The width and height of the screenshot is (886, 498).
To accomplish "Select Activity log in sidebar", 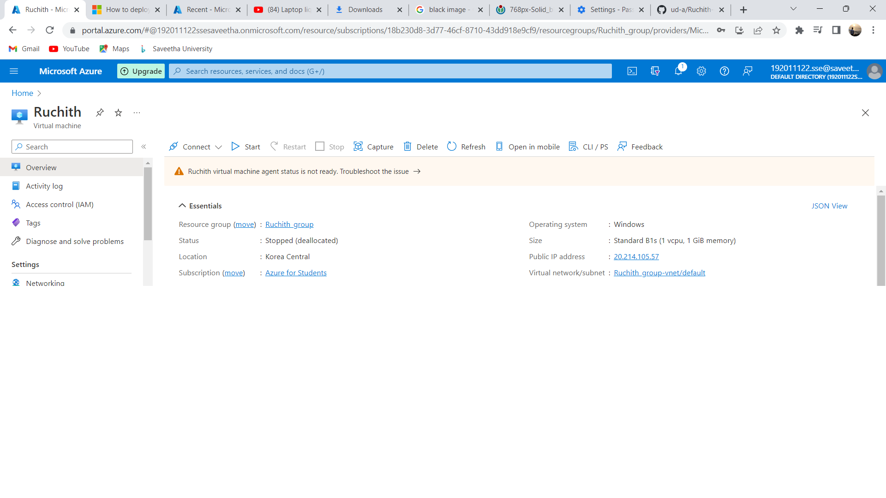I will tap(43, 186).
